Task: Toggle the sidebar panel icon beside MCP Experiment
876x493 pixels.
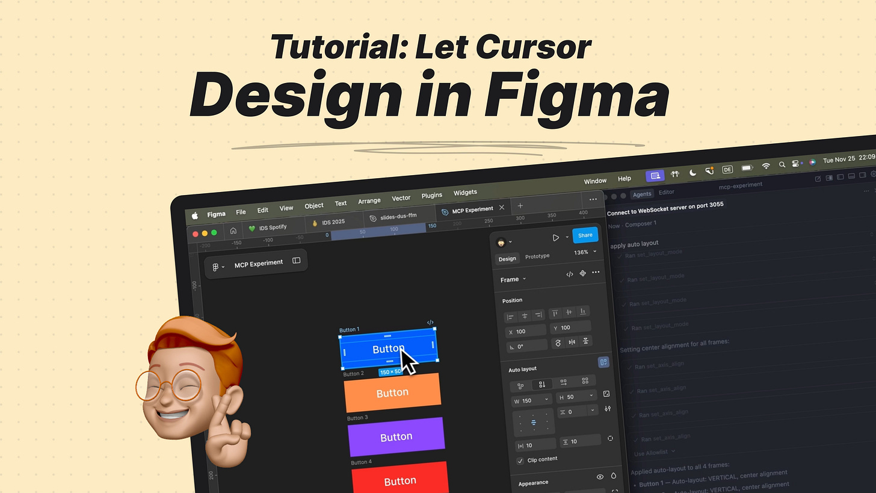Action: coord(296,261)
